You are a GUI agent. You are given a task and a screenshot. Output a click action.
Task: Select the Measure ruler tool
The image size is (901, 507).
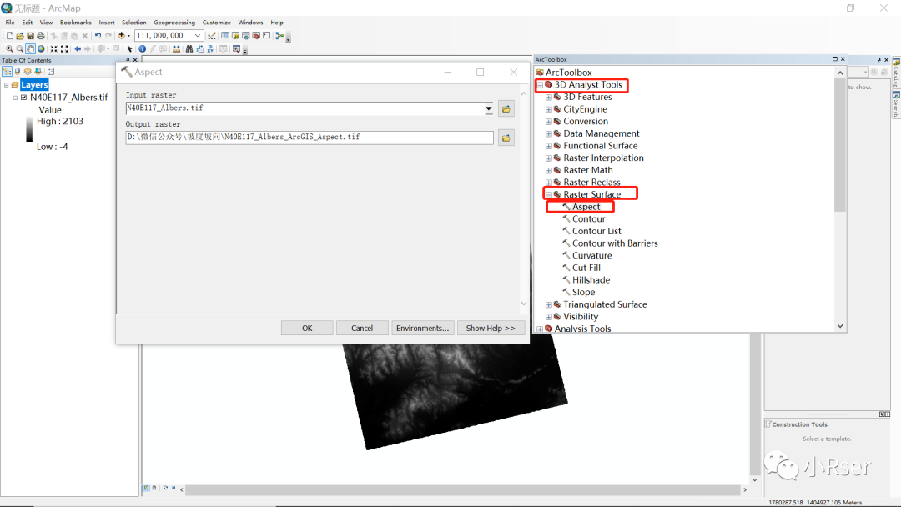pos(176,49)
